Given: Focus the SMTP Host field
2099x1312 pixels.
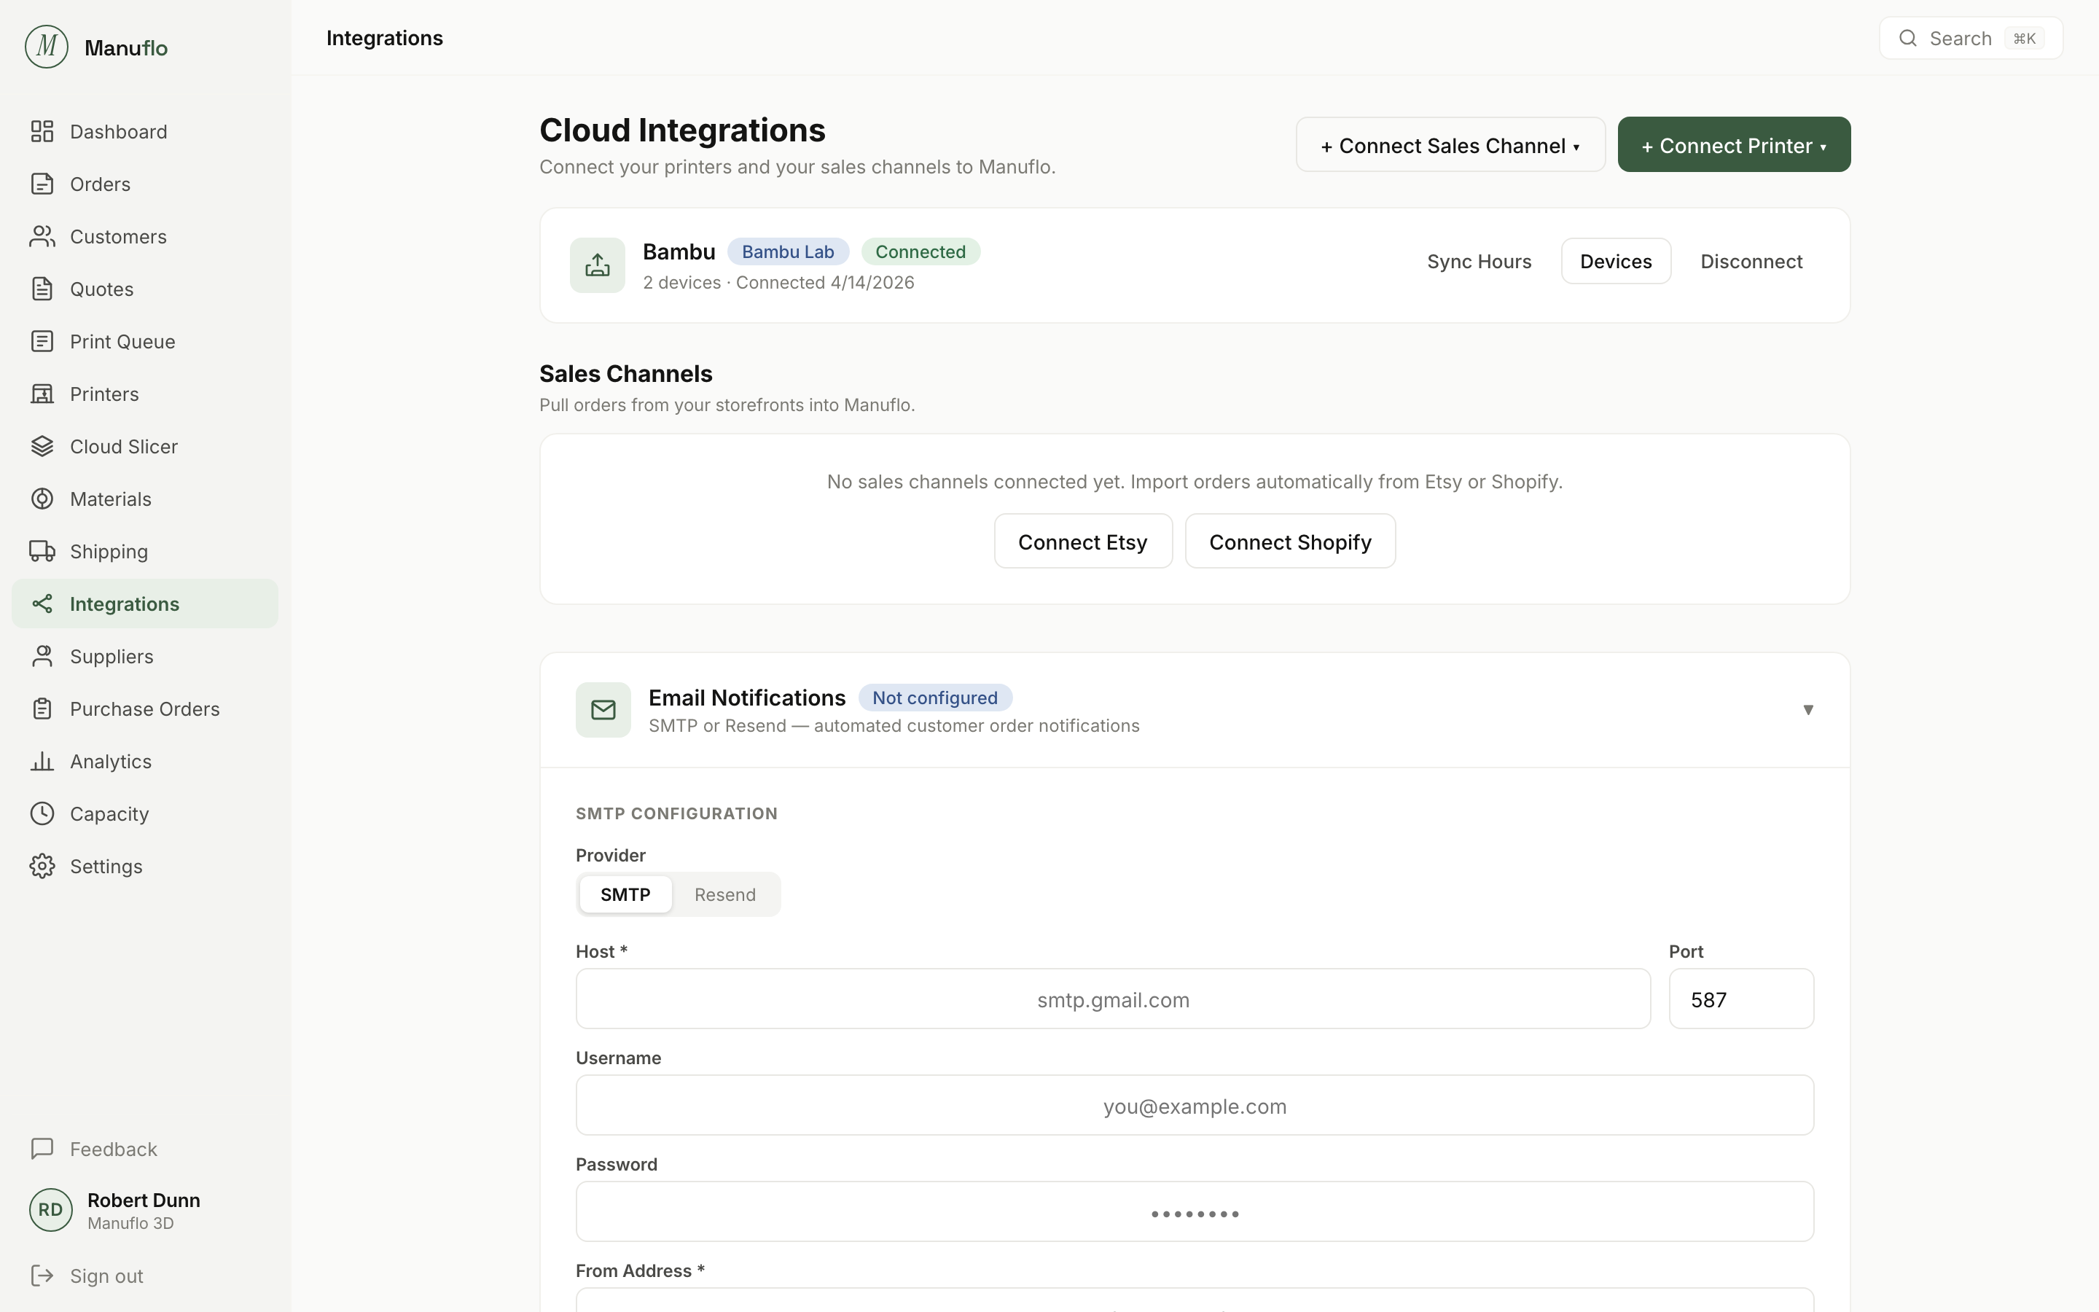Looking at the screenshot, I should 1113,999.
